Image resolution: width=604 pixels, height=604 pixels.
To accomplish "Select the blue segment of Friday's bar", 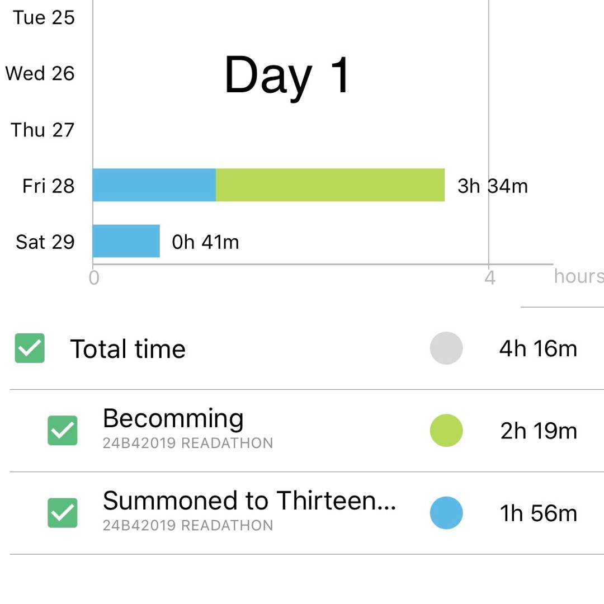I will click(154, 185).
